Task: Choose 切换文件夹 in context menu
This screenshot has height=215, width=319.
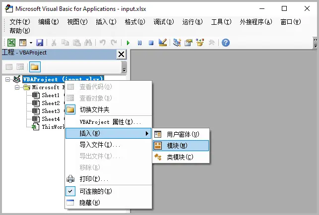Action: click(109, 110)
